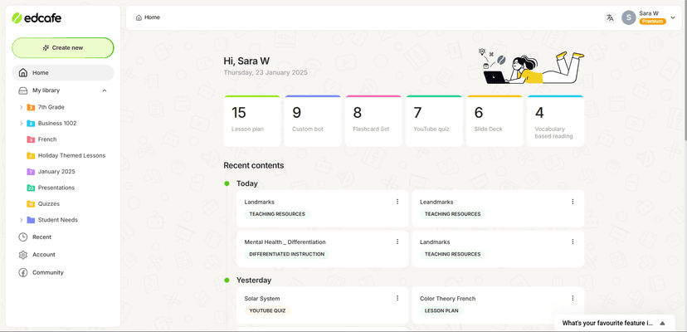Image resolution: width=687 pixels, height=332 pixels.
Task: Open the Quizzes folder
Action: click(49, 204)
